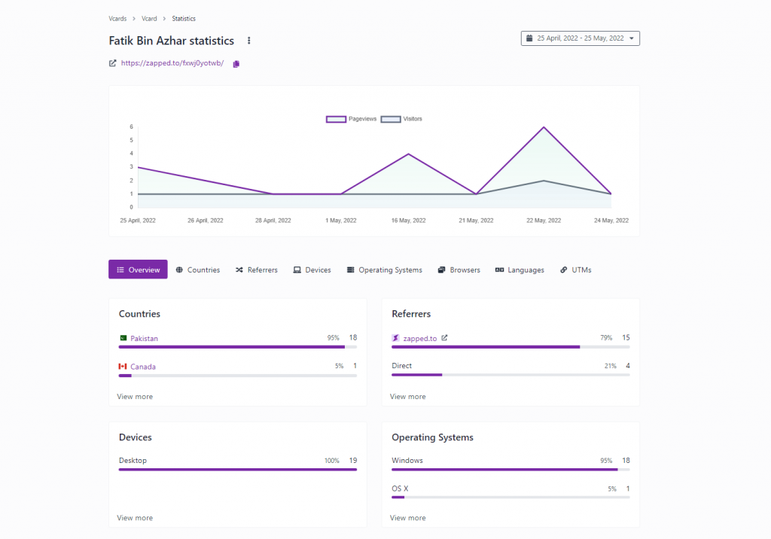Select the Overview tab
The image size is (771, 539).
pos(139,269)
